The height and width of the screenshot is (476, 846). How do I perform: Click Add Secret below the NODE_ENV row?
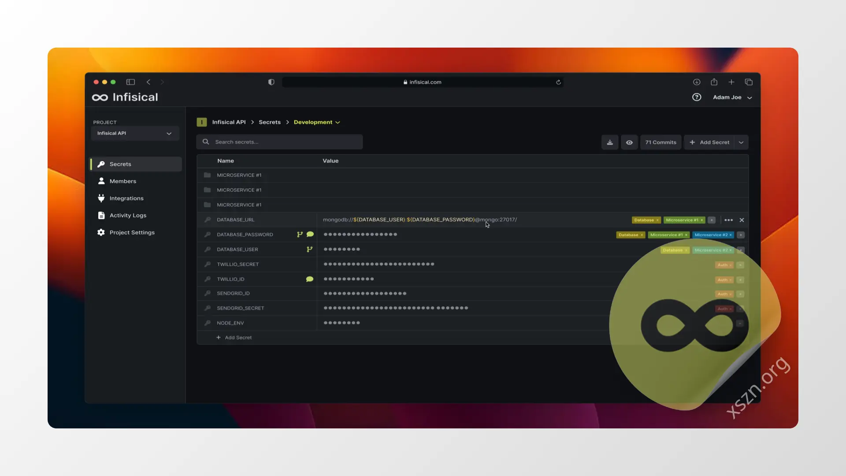[234, 338]
